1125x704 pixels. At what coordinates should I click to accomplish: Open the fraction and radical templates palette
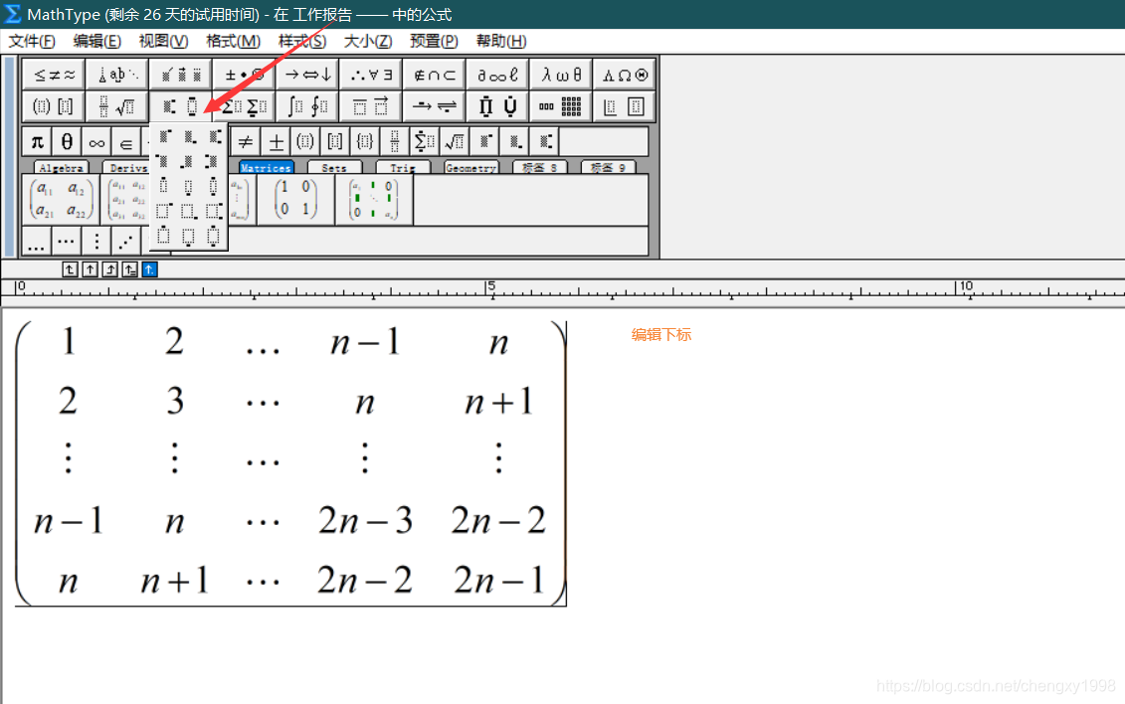[117, 106]
